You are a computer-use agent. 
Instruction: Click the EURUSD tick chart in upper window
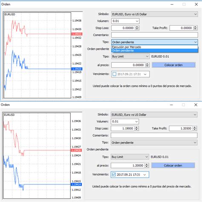[x=37, y=55]
